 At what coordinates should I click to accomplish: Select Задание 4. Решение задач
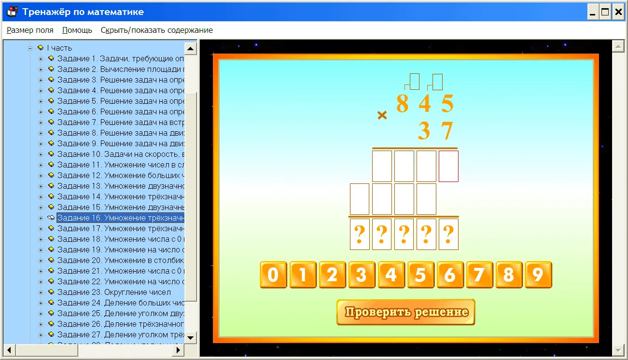[x=121, y=91]
